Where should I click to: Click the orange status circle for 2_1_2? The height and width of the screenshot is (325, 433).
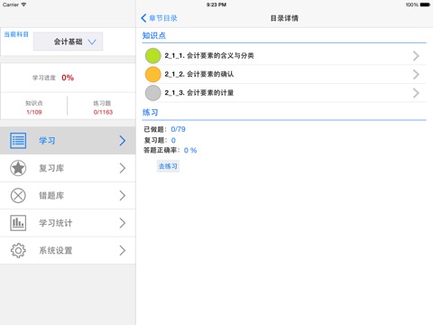(x=153, y=74)
